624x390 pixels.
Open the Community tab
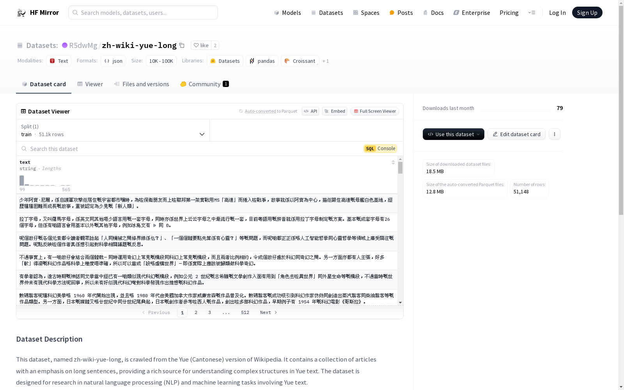204,84
